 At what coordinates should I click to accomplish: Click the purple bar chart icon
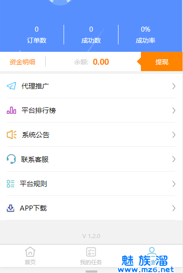[x=11, y=111]
